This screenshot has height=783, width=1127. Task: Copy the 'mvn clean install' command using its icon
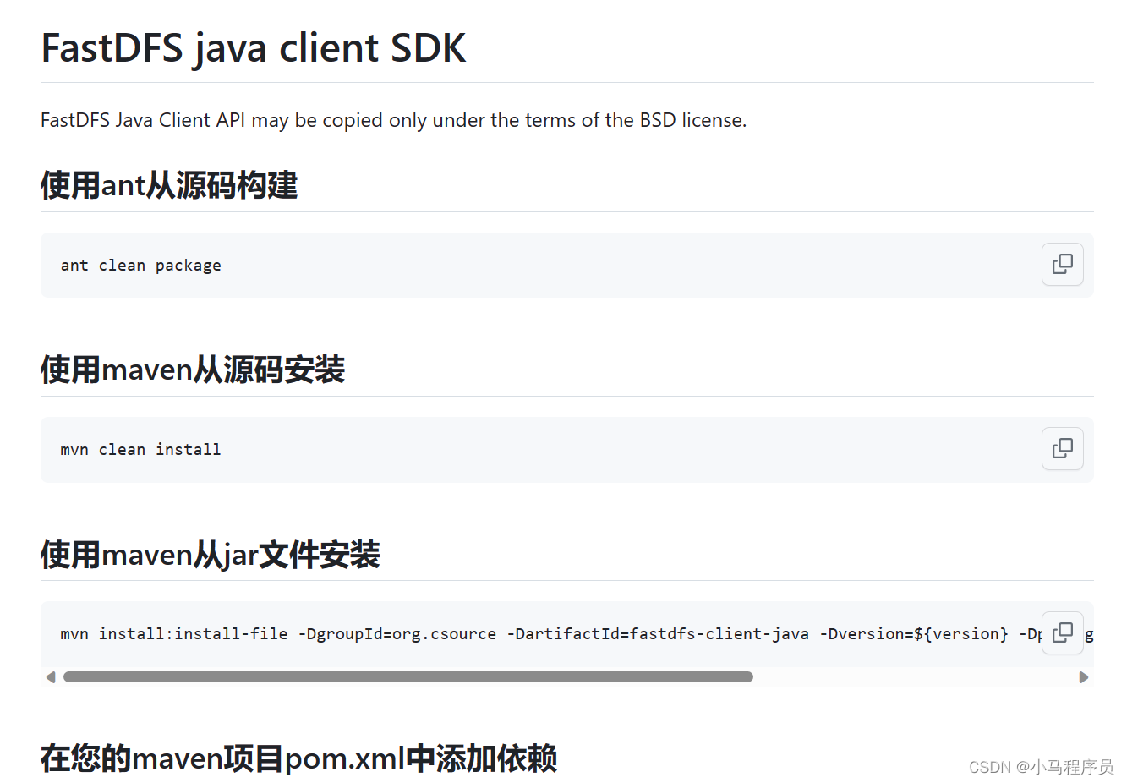tap(1062, 449)
